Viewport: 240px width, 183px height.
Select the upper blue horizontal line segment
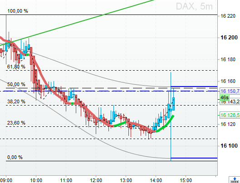click(x=194, y=87)
